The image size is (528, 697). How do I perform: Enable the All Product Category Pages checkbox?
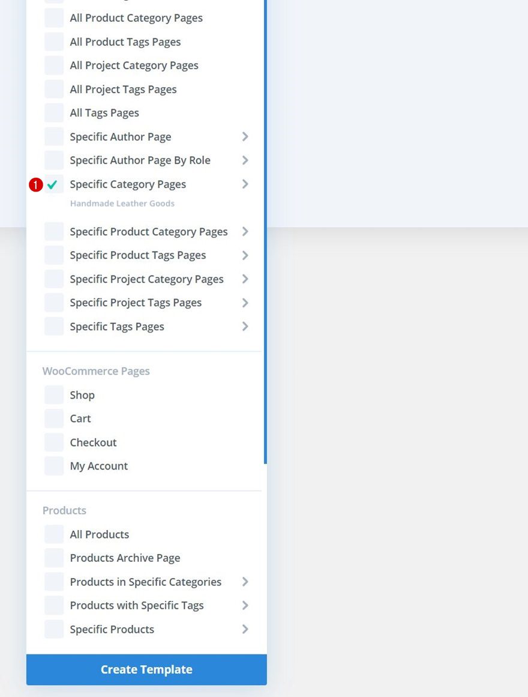coord(53,17)
